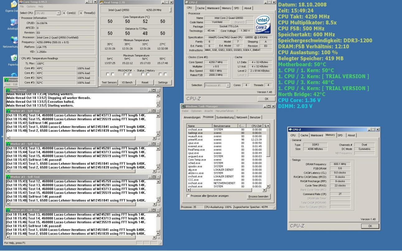
Task: Open the Datei menu in Task-Manager
Action: [185, 111]
